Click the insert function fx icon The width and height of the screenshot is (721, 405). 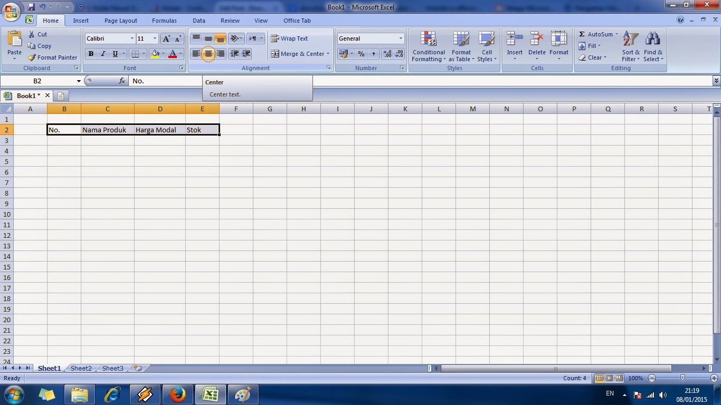(122, 81)
